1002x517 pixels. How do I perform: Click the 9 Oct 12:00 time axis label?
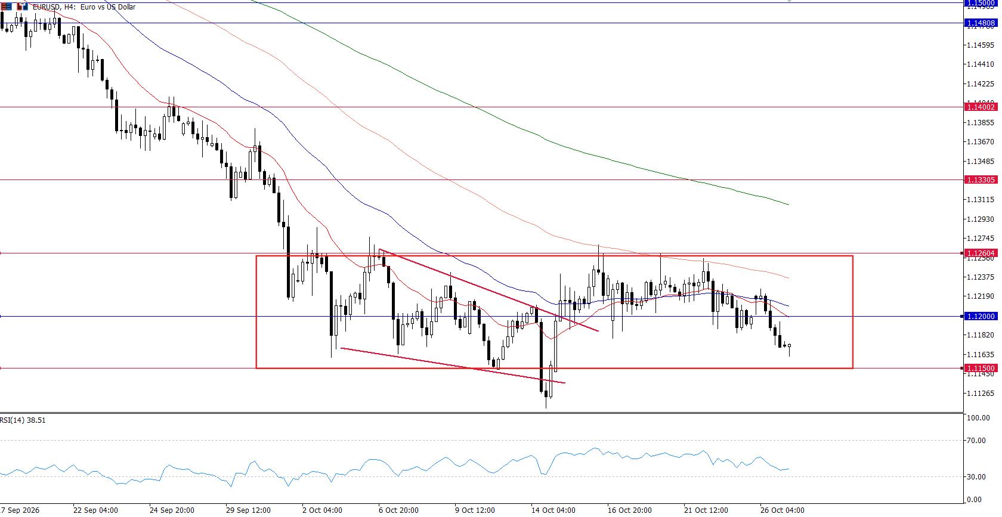(475, 510)
